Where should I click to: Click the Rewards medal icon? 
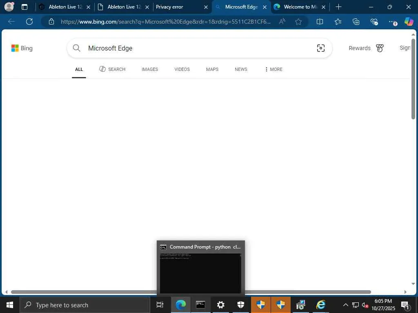(x=380, y=48)
